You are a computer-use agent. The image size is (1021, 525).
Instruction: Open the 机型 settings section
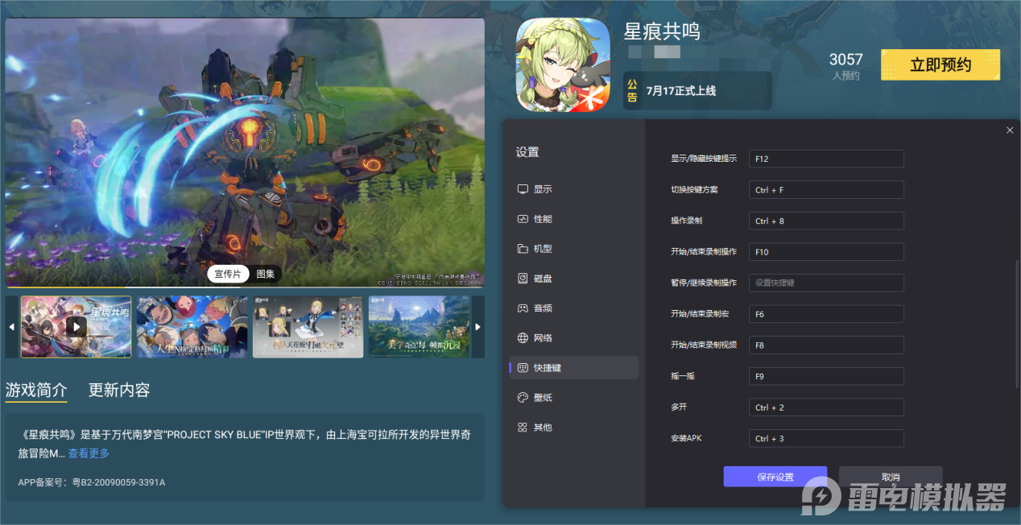542,248
